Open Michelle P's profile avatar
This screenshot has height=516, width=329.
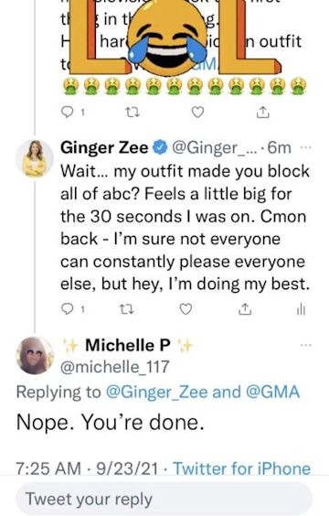pyautogui.click(x=35, y=355)
